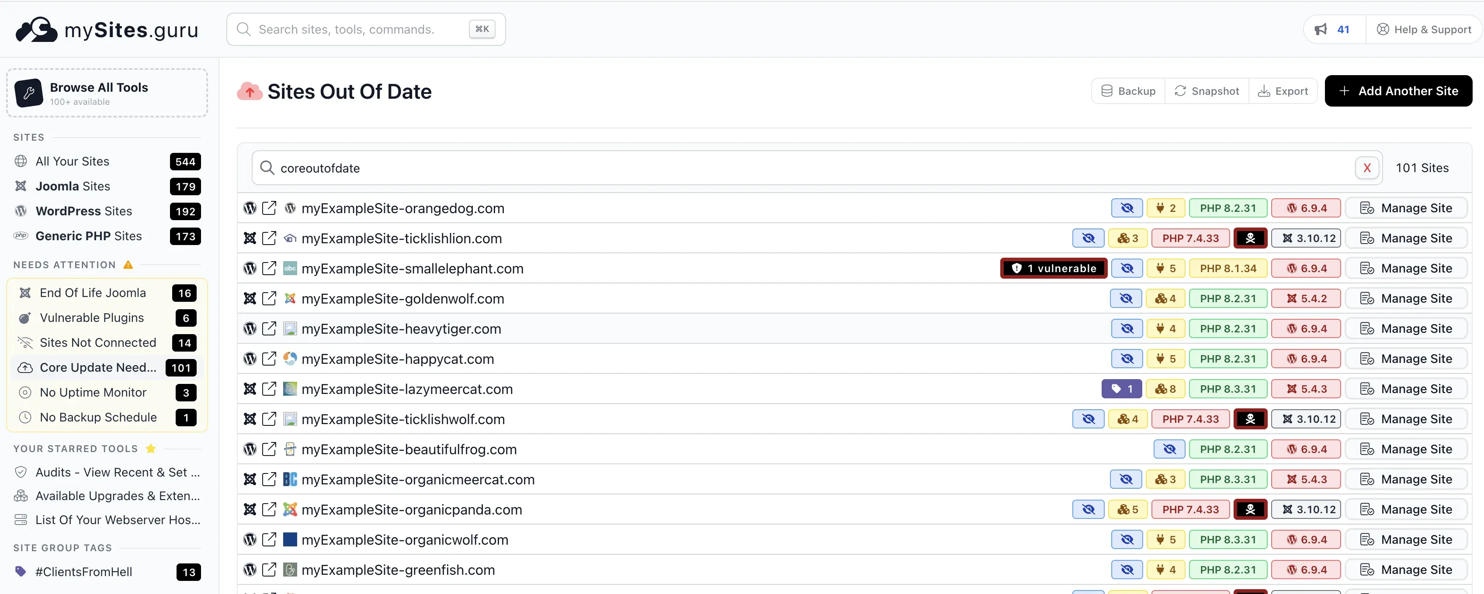1484x594 pixels.
Task: Open myExampleSite-beautifulfrog.com site name
Action: (409, 449)
